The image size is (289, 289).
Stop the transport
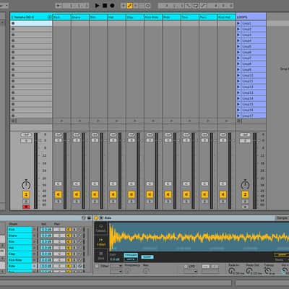[105, 5]
